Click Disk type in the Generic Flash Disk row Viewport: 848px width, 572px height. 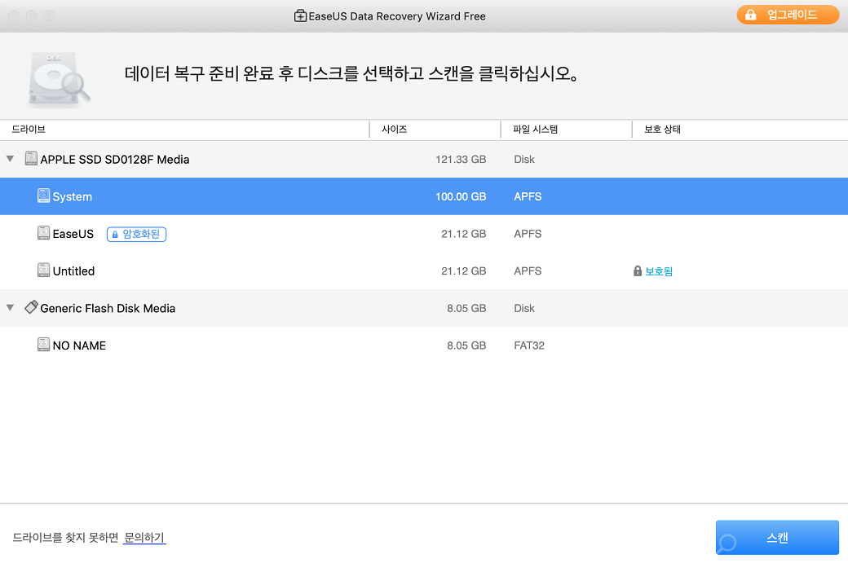(524, 308)
